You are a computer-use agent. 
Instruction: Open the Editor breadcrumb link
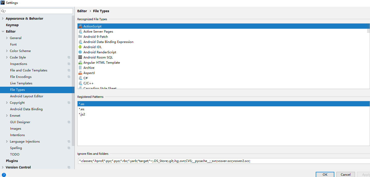tap(82, 11)
